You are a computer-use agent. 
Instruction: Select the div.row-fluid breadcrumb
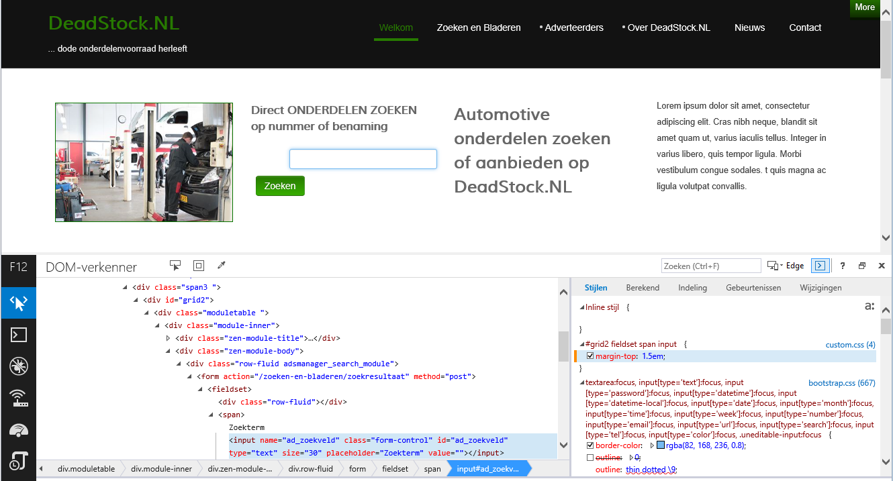(311, 469)
